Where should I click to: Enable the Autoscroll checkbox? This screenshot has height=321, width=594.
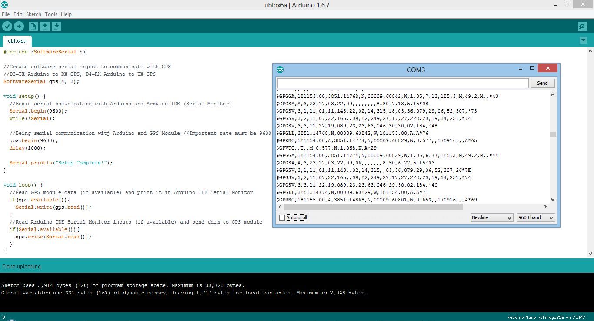pos(282,217)
